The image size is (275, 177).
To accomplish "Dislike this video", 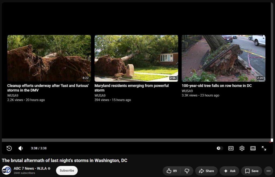I will coord(187,171).
